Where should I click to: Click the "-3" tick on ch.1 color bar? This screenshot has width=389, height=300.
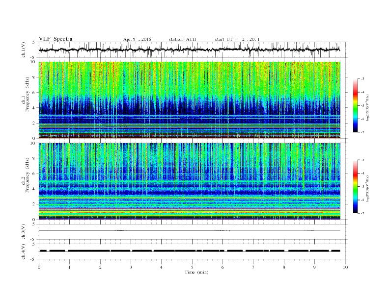tap(362, 79)
